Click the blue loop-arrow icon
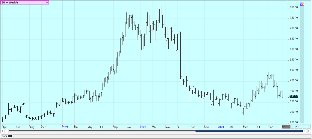This screenshot has height=139, width=312. (x=296, y=127)
